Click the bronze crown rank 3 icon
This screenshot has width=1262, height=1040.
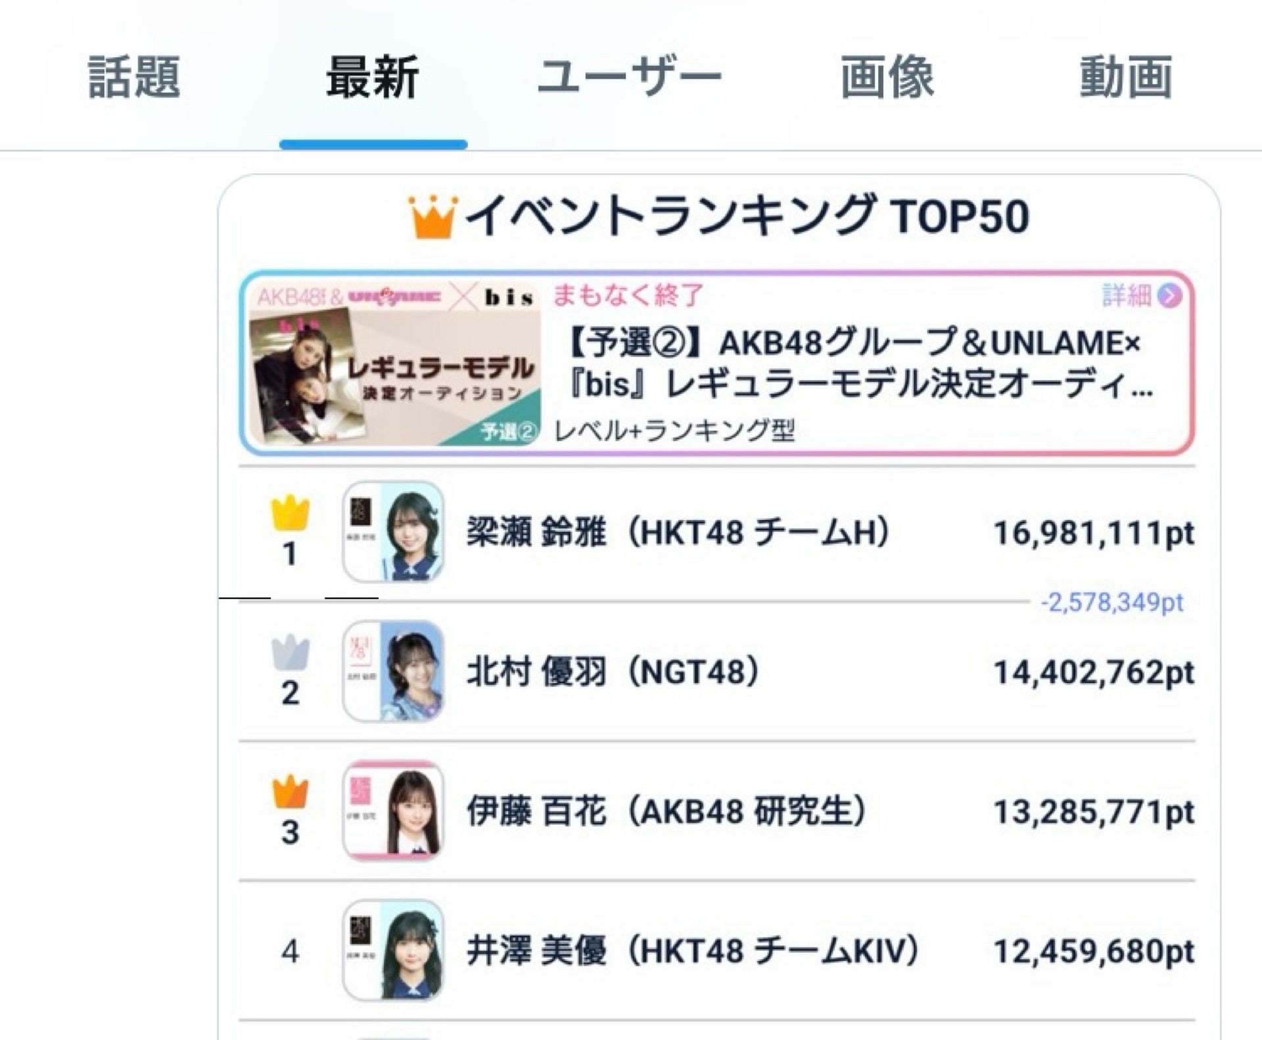point(290,792)
